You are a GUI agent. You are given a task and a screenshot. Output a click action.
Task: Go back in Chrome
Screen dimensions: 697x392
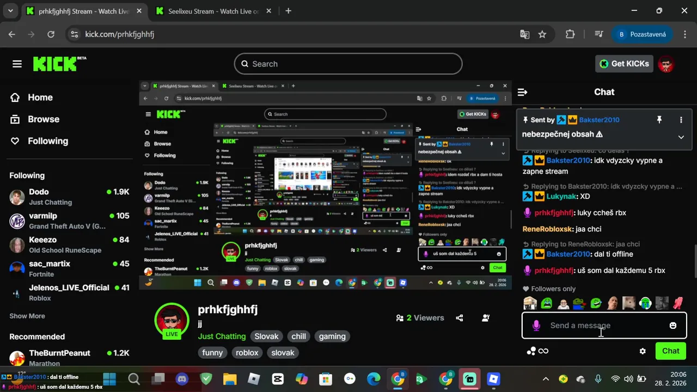coord(12,34)
